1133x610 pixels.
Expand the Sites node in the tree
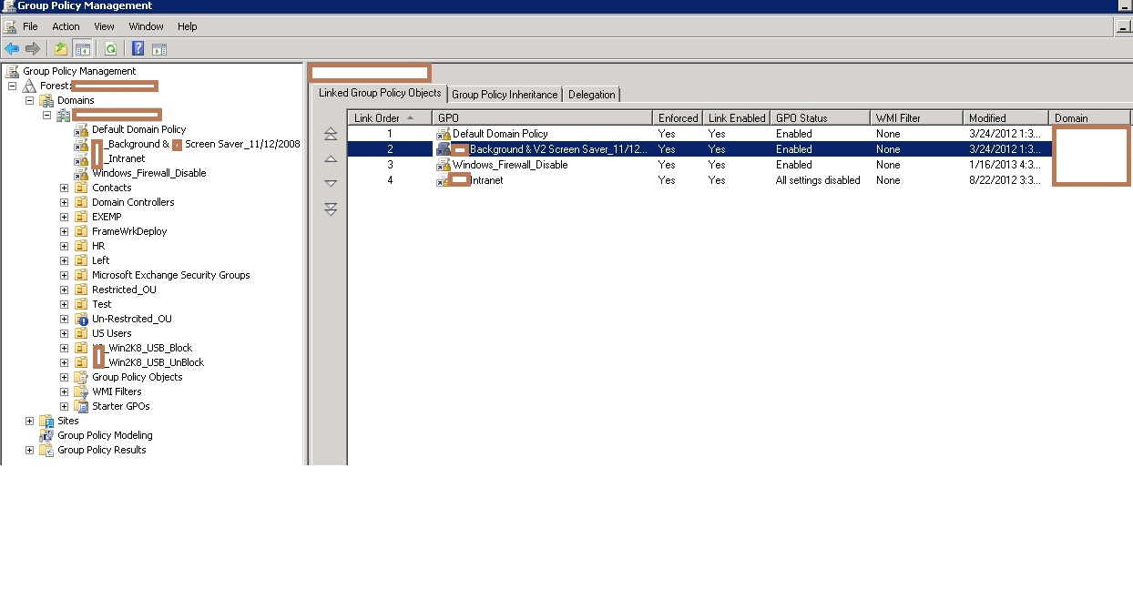[31, 421]
